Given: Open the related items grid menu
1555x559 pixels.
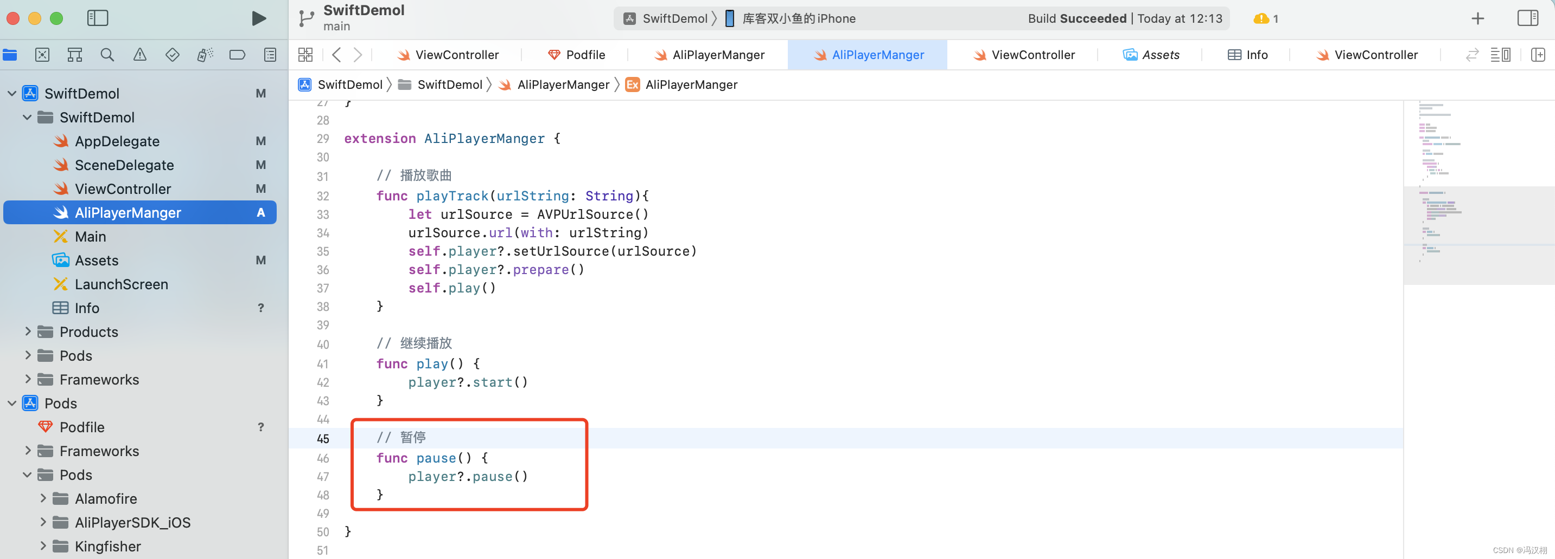Looking at the screenshot, I should [x=305, y=55].
